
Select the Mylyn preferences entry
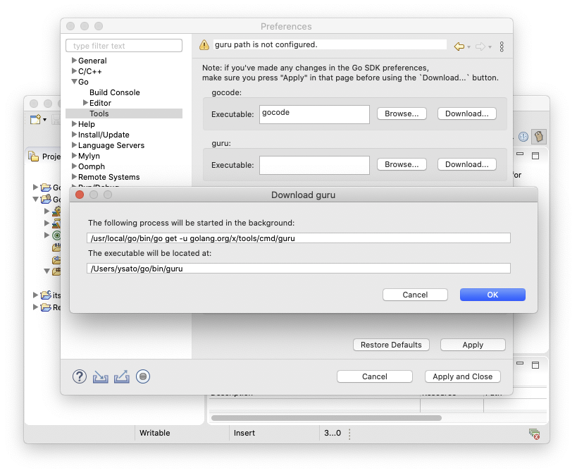[x=89, y=156]
